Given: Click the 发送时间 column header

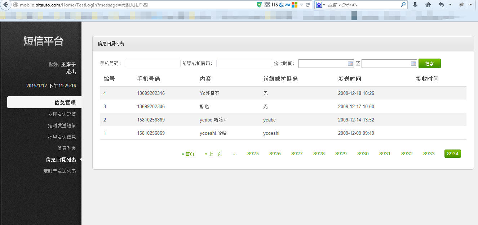Looking at the screenshot, I should 350,79.
